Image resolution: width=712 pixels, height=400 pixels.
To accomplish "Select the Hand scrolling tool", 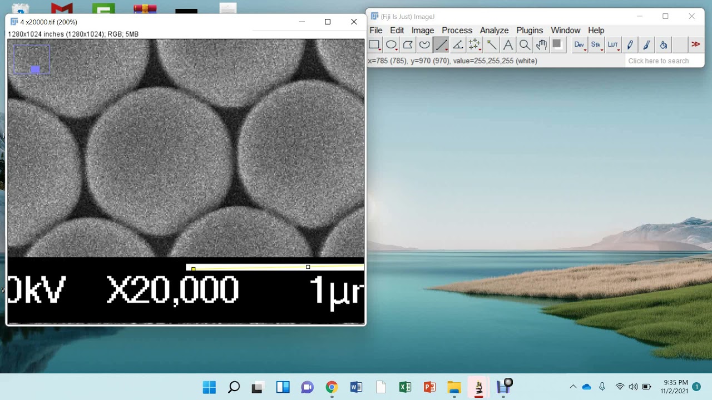I will click(541, 45).
